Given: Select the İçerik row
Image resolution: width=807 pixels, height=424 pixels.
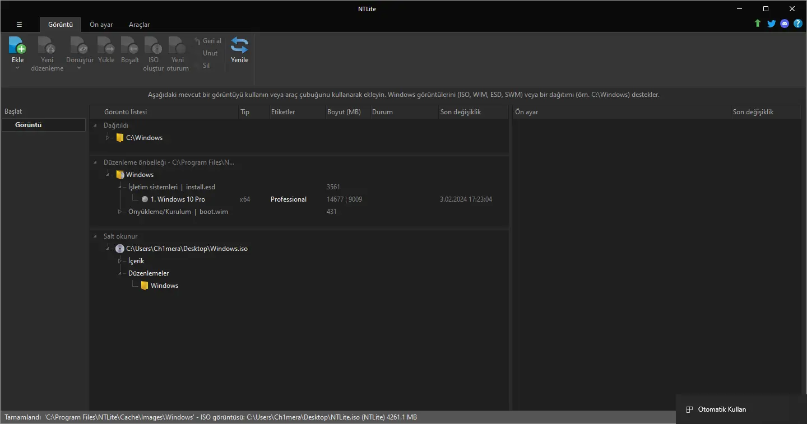Looking at the screenshot, I should click(x=299, y=261).
